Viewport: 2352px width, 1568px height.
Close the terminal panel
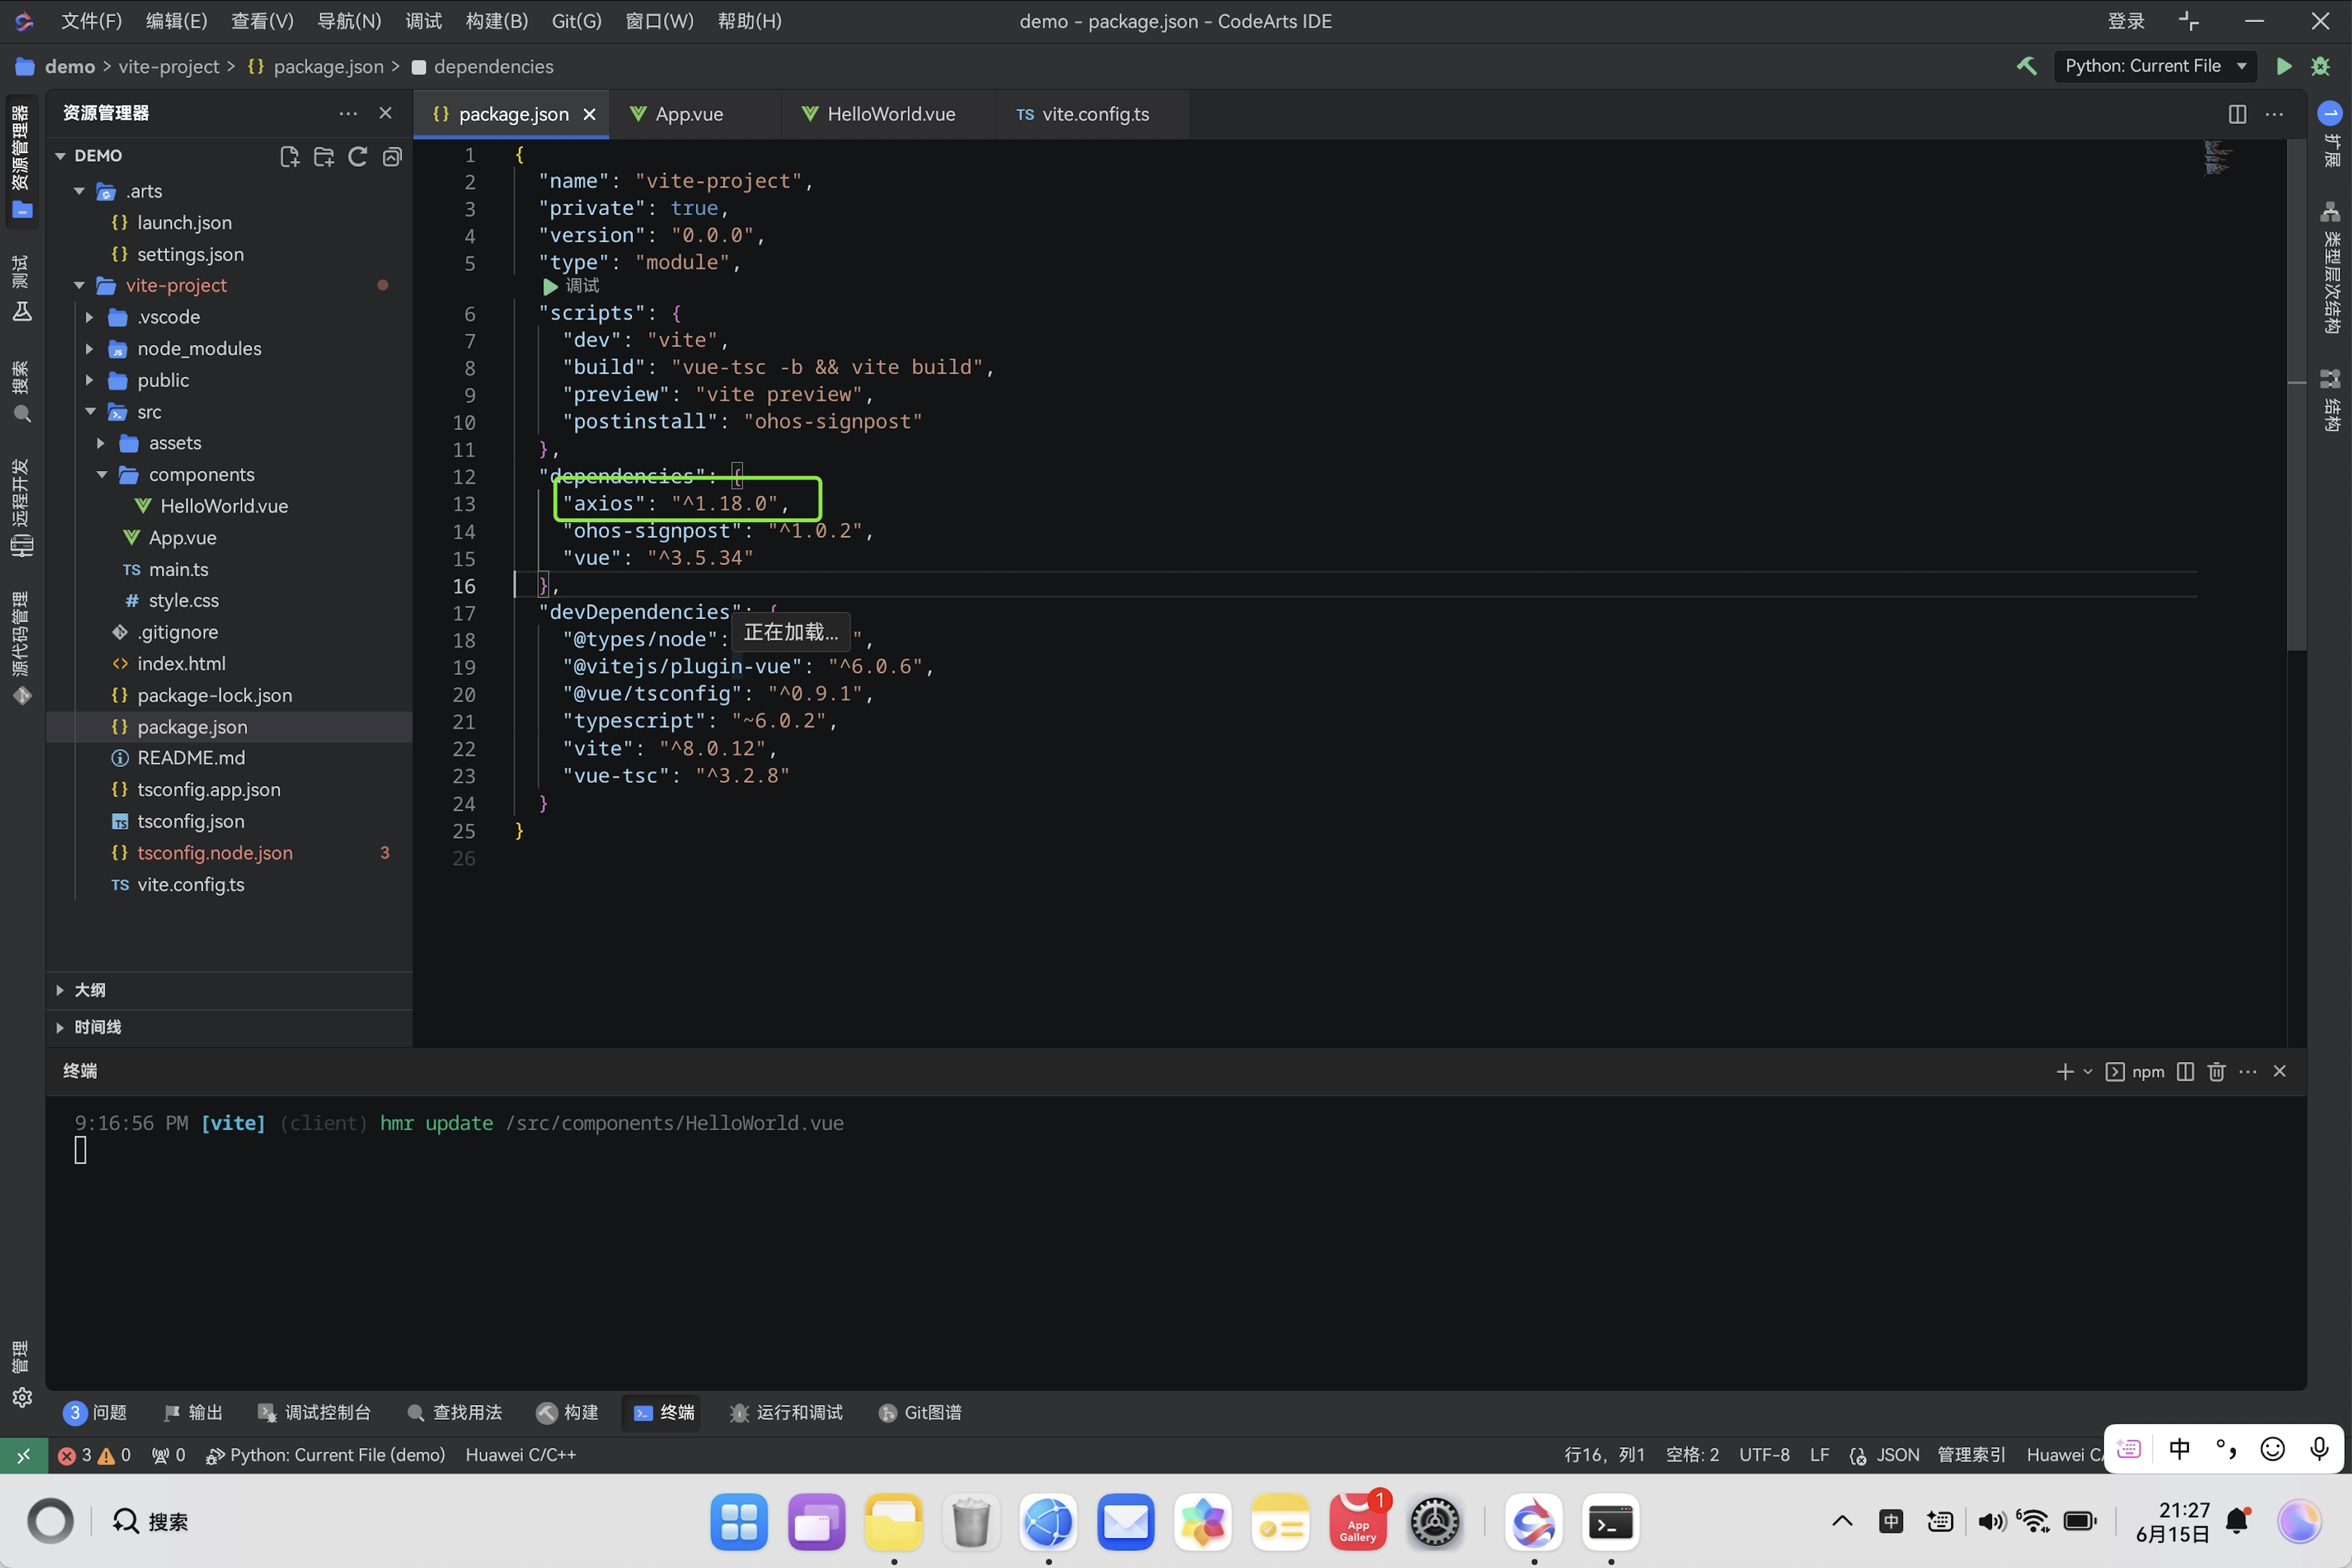pos(2280,1071)
